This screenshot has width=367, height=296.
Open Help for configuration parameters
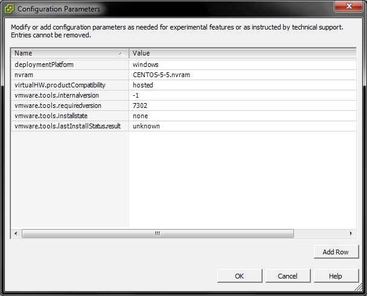tap(336, 276)
